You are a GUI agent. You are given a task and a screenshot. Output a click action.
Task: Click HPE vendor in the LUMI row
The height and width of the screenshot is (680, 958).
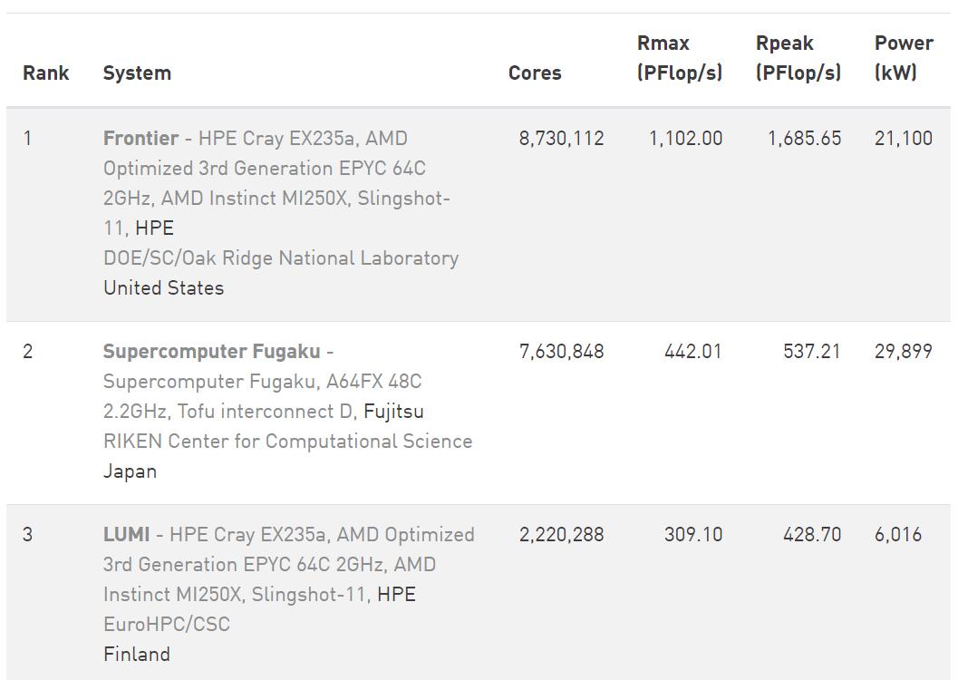[396, 595]
